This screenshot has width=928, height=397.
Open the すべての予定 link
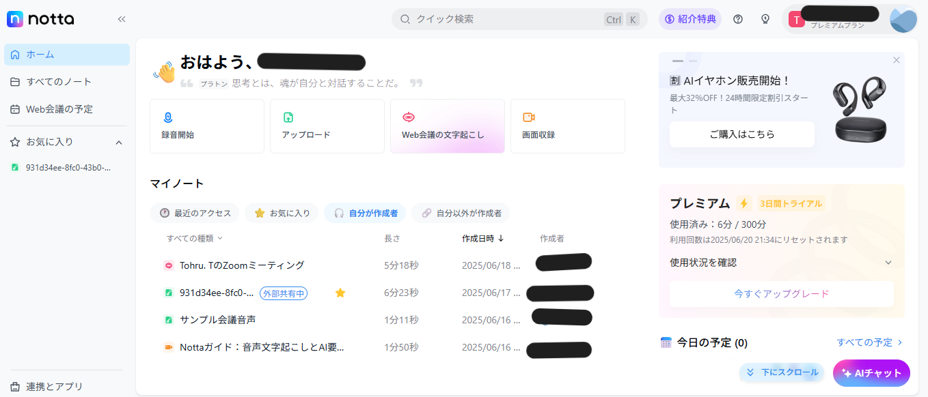[x=869, y=342]
